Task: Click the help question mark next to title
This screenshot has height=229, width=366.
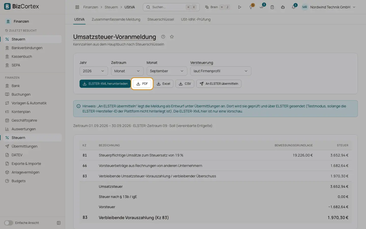Action: coord(163,37)
